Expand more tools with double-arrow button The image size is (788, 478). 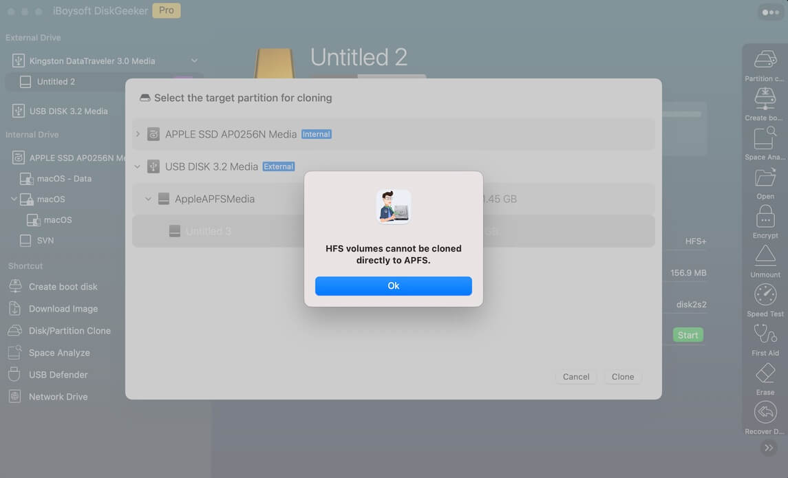(769, 448)
